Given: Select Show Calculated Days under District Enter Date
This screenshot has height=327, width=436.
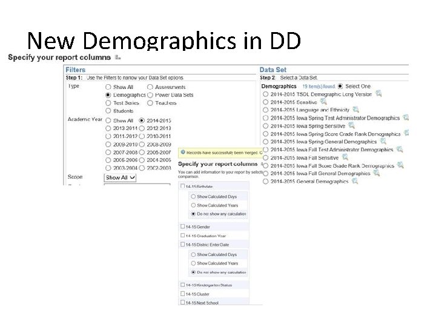Looking at the screenshot, I should pyautogui.click(x=193, y=254).
